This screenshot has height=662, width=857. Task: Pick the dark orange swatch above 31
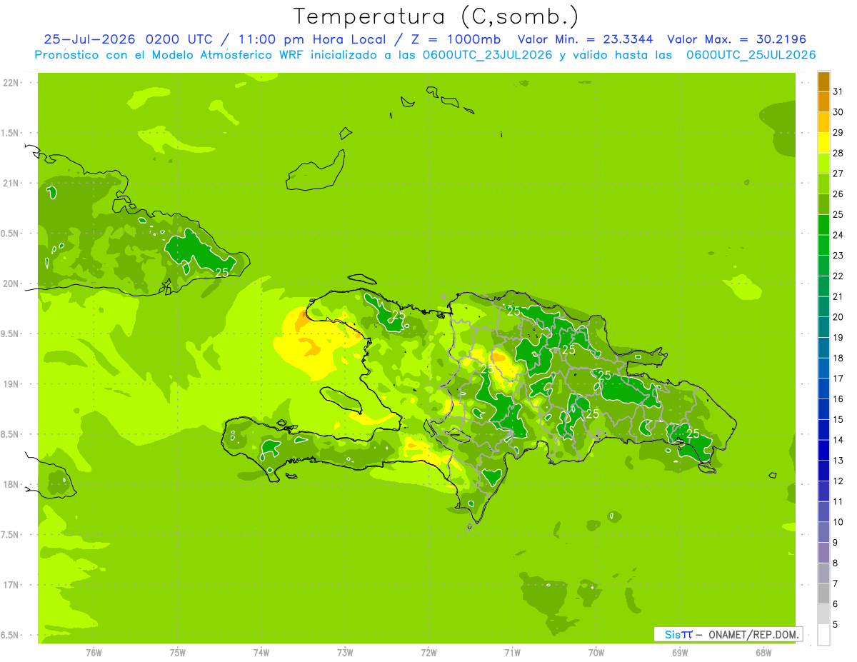[x=823, y=82]
